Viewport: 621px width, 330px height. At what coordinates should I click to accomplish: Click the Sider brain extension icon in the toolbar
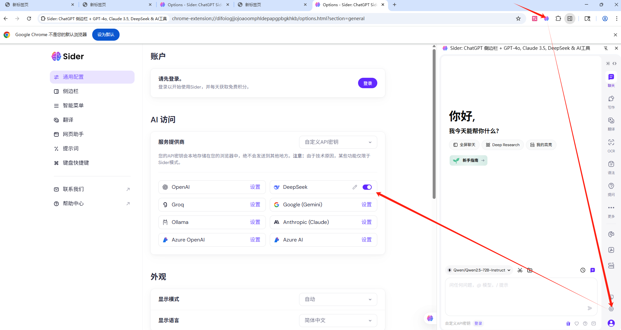tap(546, 19)
